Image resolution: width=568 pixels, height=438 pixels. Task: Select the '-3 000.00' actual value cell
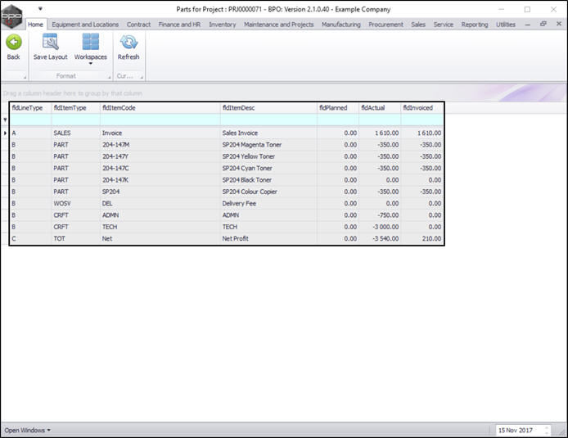(380, 227)
